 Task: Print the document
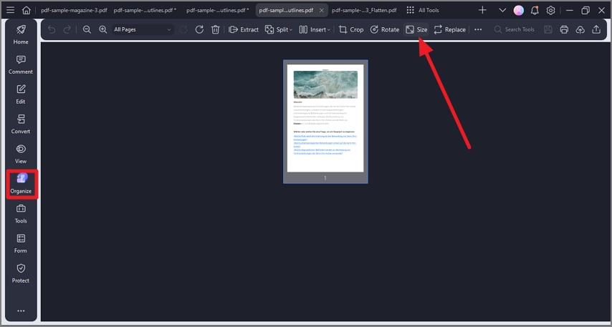coord(564,29)
